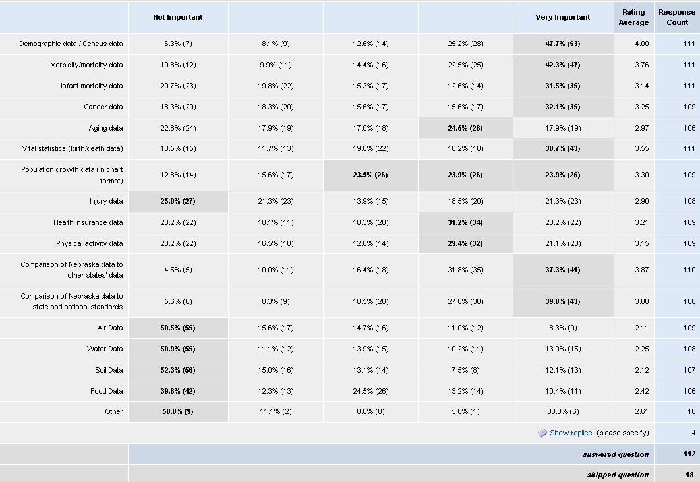Select the bold "37.3% (41)" cell
Screen dimensions: 700x482
tap(562, 270)
